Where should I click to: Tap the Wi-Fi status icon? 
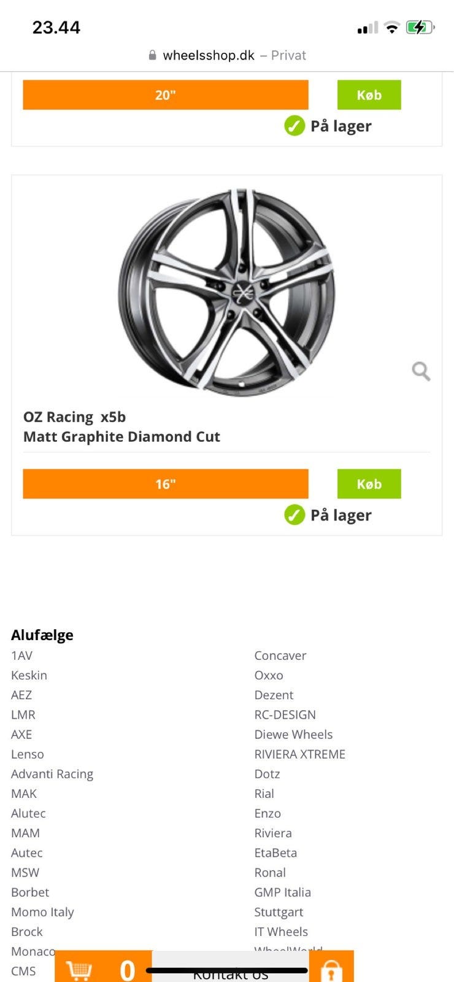(391, 28)
